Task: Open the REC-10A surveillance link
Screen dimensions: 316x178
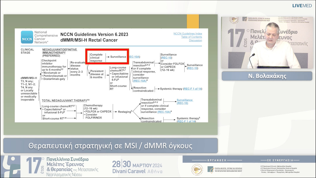Action: pos(135,57)
